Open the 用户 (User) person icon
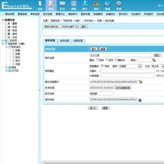Image resolution: width=164 pixels, height=164 pixels. pyautogui.click(x=85, y=4)
